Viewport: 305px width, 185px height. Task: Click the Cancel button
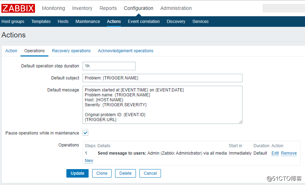click(150, 173)
